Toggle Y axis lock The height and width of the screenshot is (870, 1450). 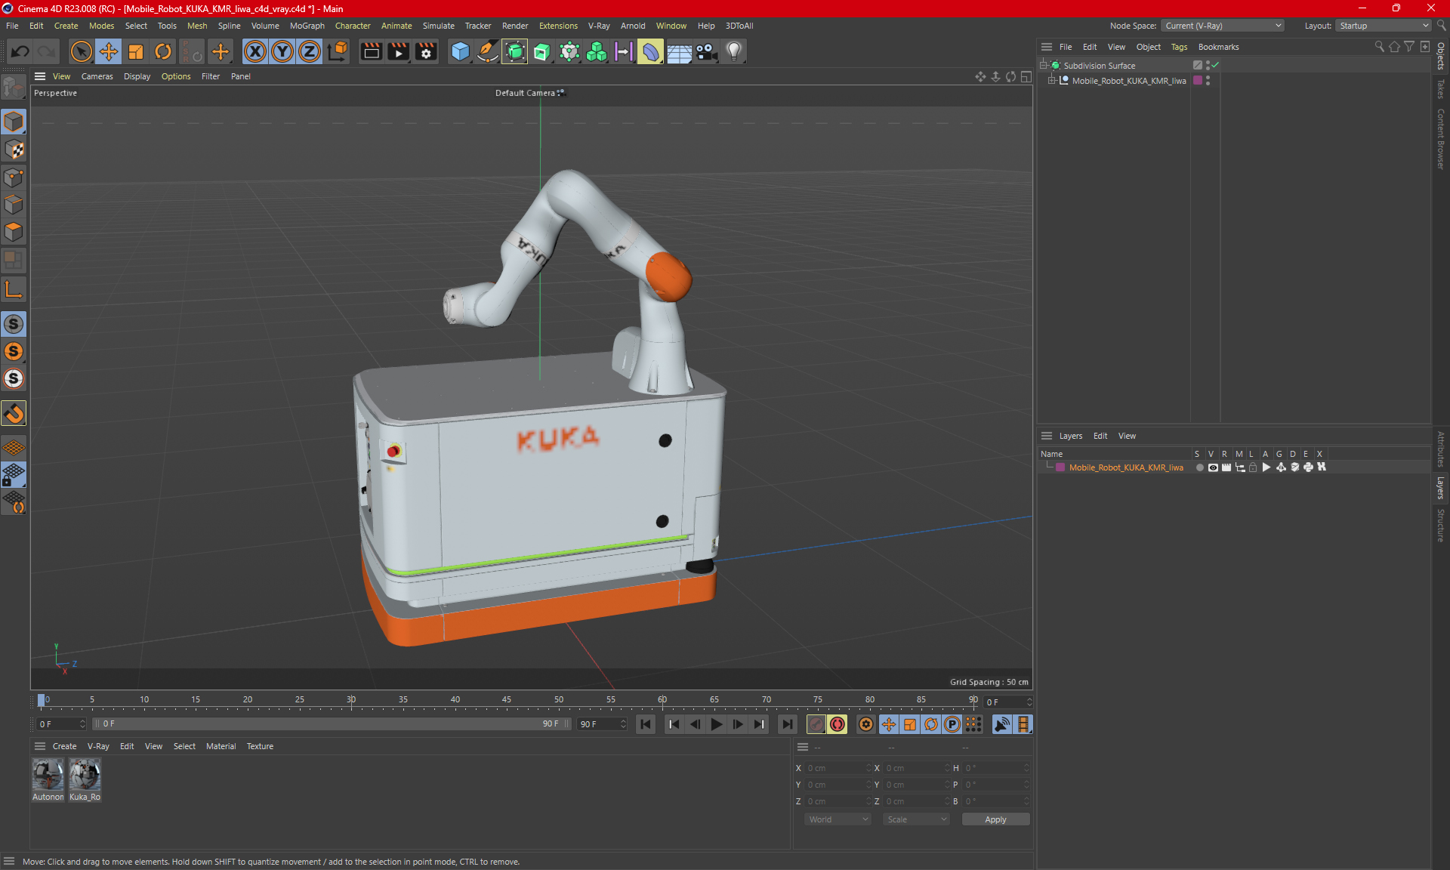282,51
